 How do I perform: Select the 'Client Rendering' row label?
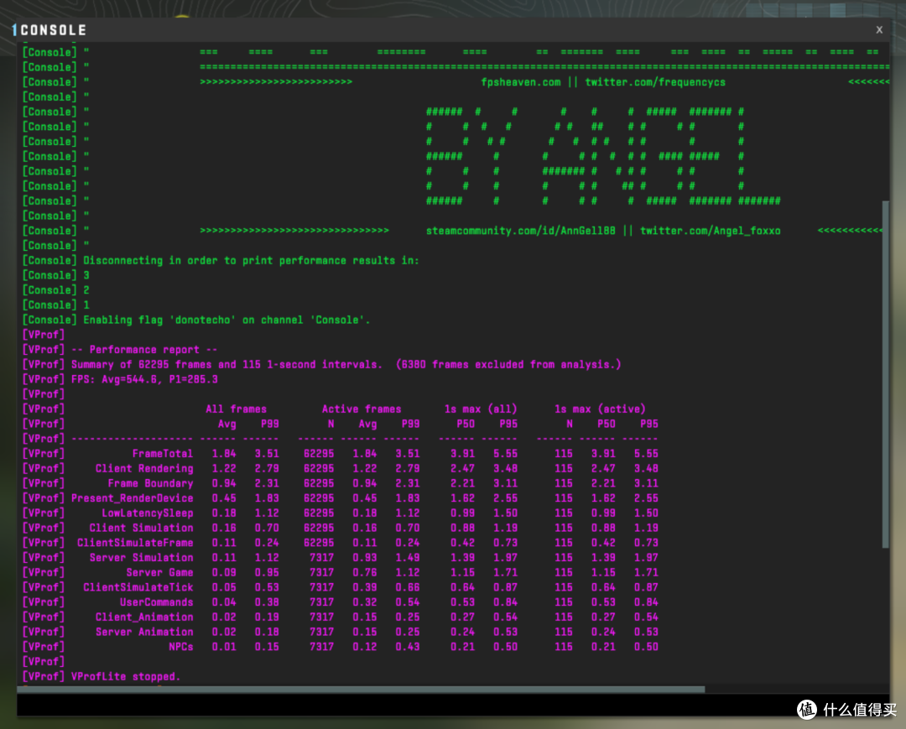pos(144,468)
